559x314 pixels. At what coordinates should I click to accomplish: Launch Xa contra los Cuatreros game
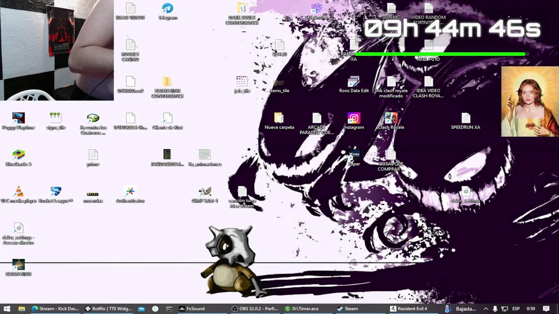pyautogui.click(x=93, y=124)
